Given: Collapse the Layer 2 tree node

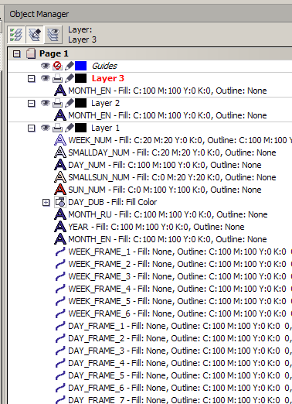Looking at the screenshot, I should click(31, 104).
